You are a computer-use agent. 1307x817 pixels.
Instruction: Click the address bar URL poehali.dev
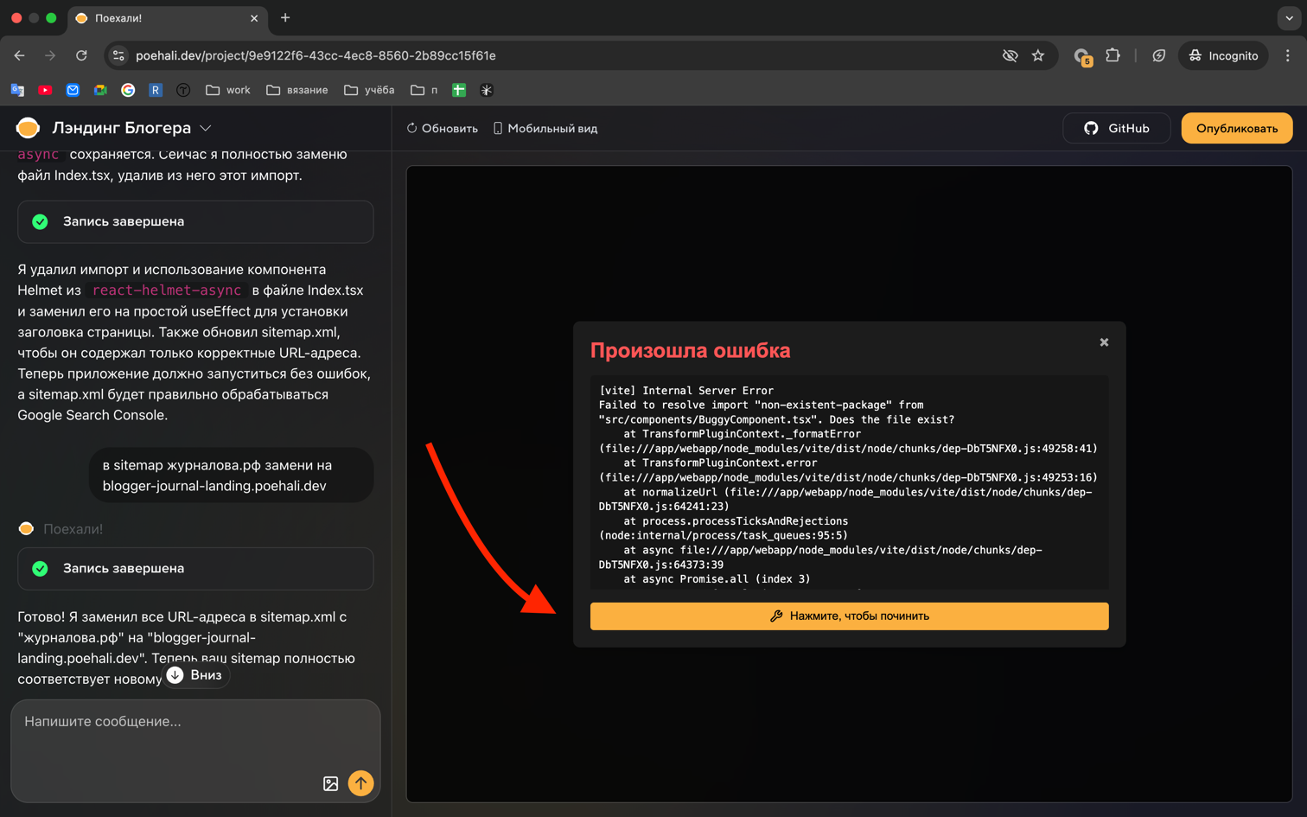point(316,55)
